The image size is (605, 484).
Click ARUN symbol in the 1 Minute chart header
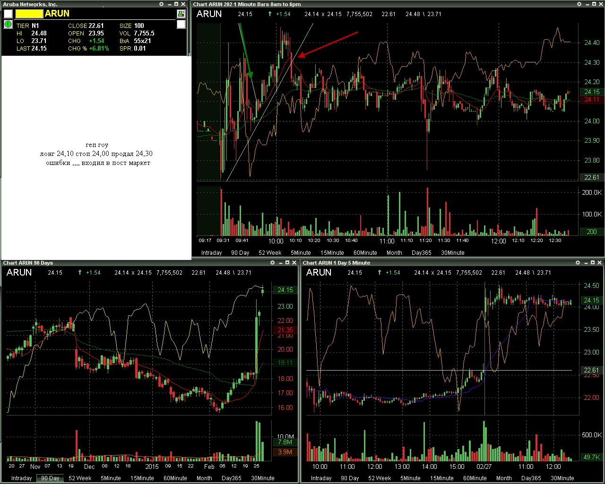click(x=209, y=14)
